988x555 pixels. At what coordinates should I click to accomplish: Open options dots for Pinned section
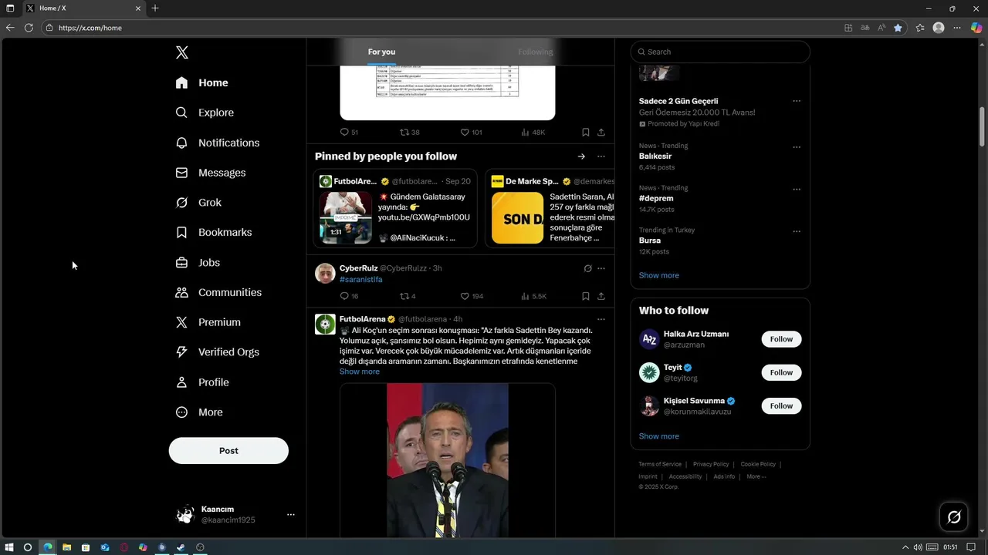coord(601,156)
